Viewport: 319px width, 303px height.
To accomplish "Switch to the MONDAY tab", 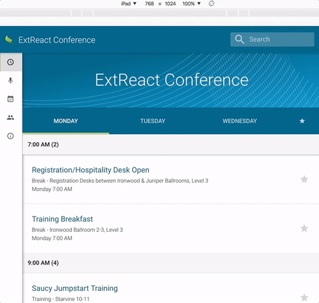I will (x=66, y=121).
